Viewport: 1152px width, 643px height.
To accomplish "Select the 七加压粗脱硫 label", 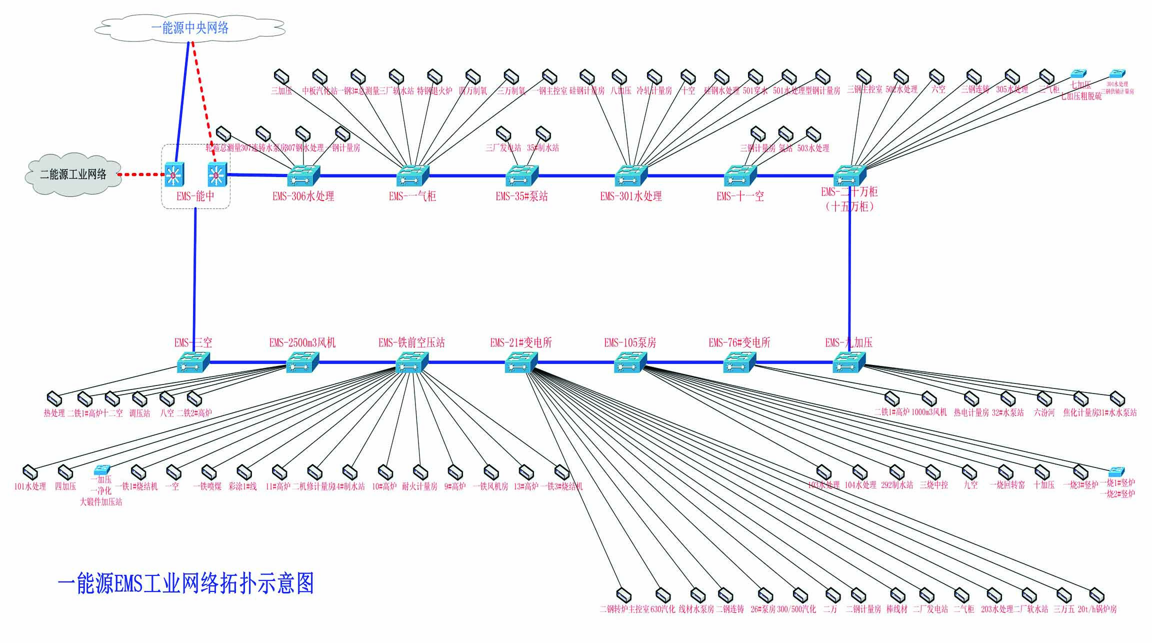I will click(x=1081, y=96).
